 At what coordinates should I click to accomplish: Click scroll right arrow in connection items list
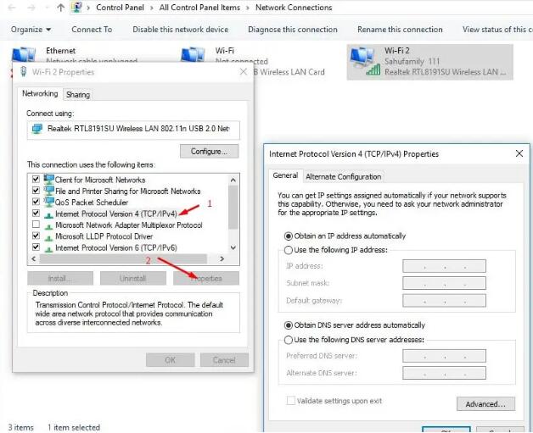pyautogui.click(x=222, y=259)
